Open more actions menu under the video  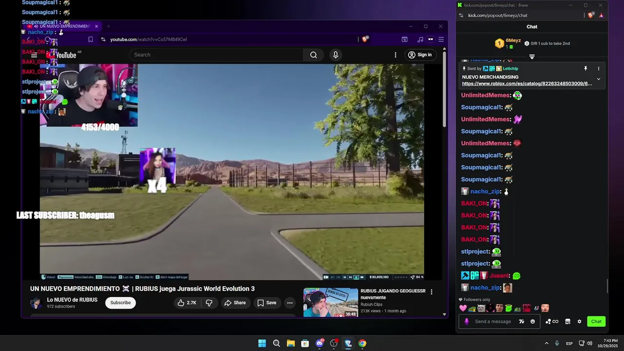coord(290,303)
